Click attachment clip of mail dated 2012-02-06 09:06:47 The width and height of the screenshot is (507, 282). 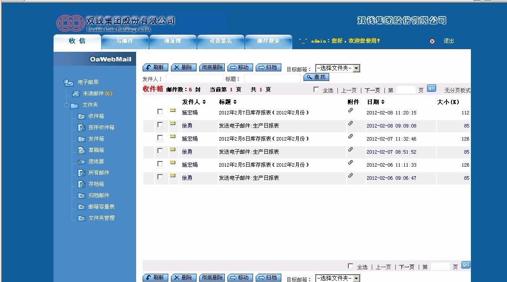(350, 175)
